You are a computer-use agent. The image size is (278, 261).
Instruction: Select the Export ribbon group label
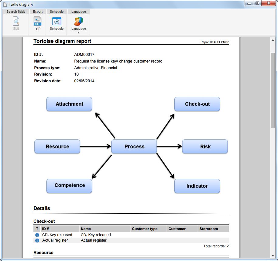coord(38,12)
